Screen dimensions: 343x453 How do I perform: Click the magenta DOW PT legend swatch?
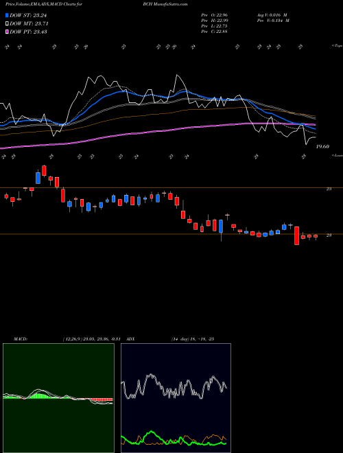coord(7,32)
